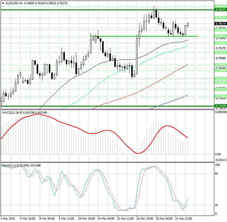The image size is (227, 222).
Task: Click the 0.76675 resistance level label
Action: [221, 10]
